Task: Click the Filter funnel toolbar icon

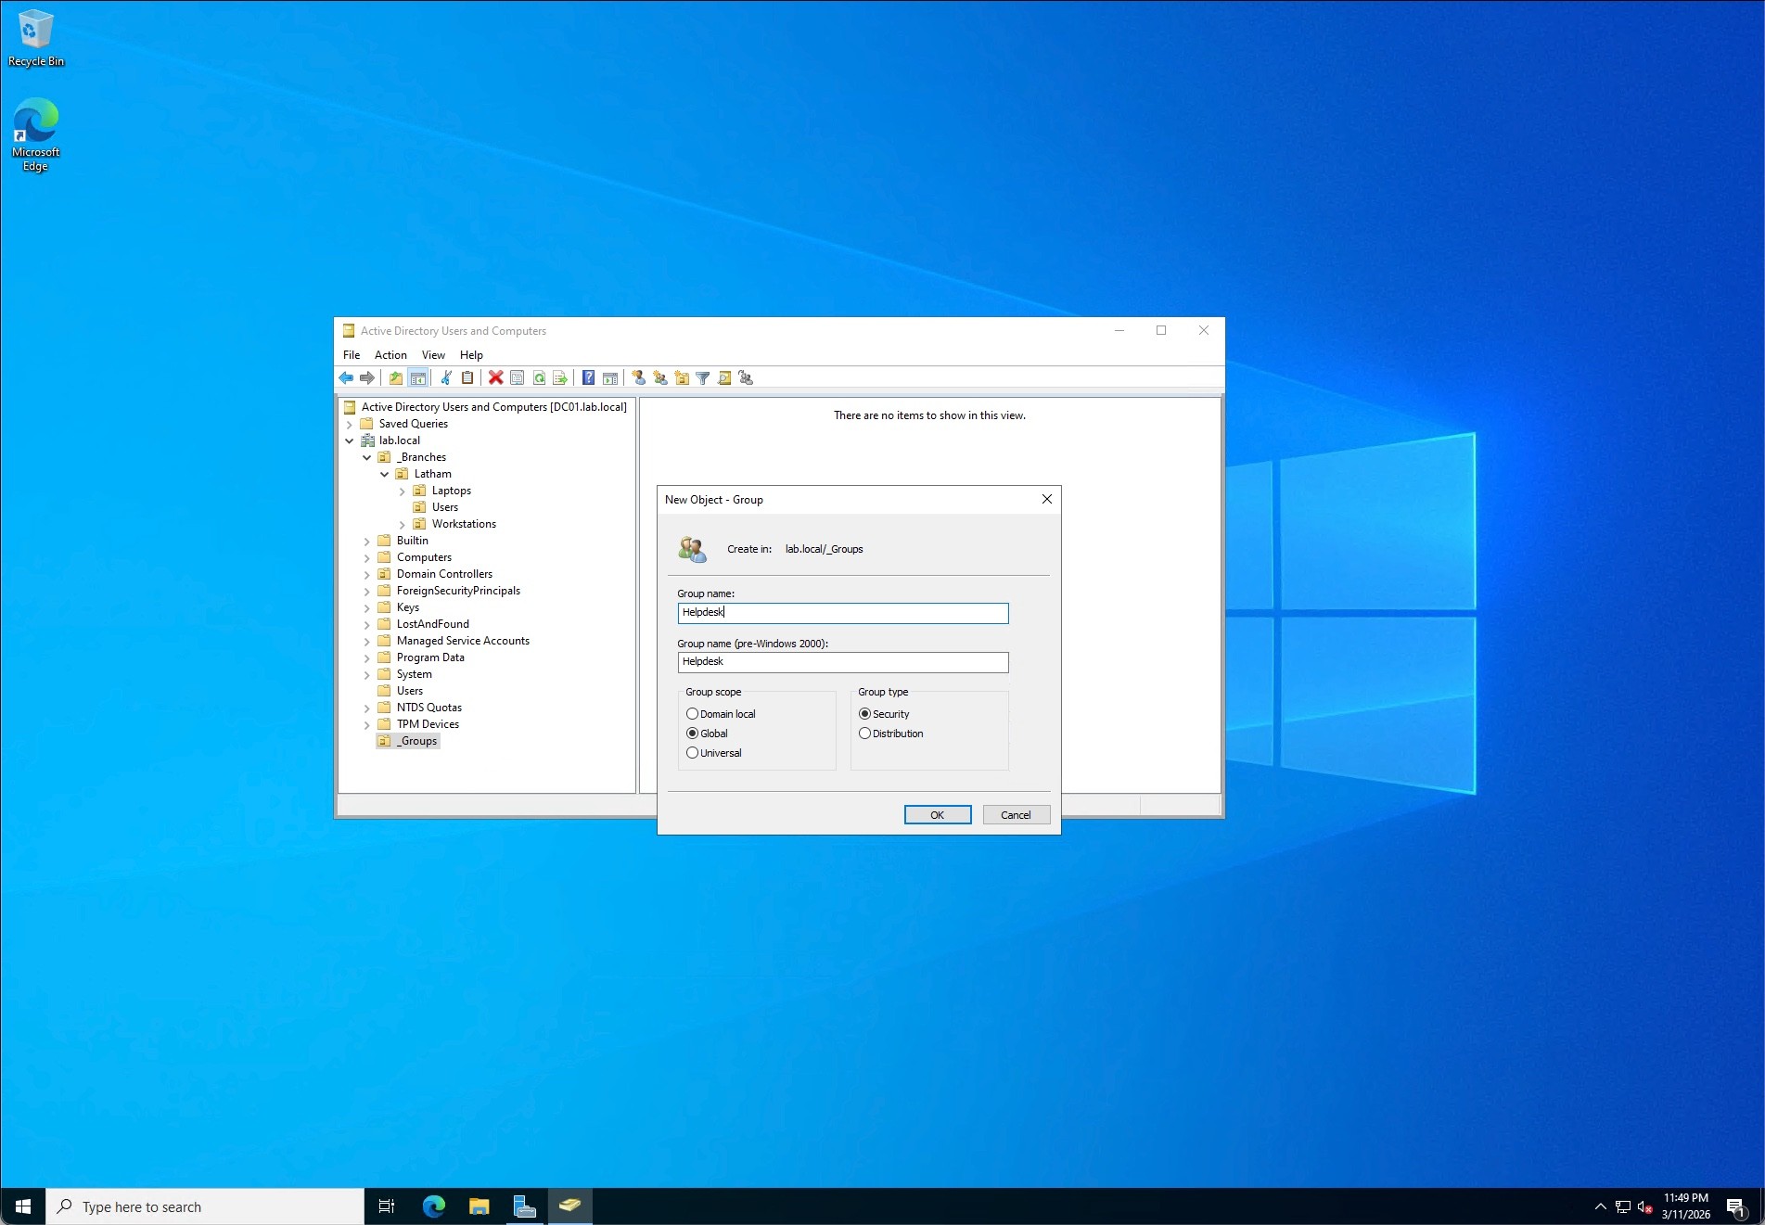Action: tap(703, 377)
